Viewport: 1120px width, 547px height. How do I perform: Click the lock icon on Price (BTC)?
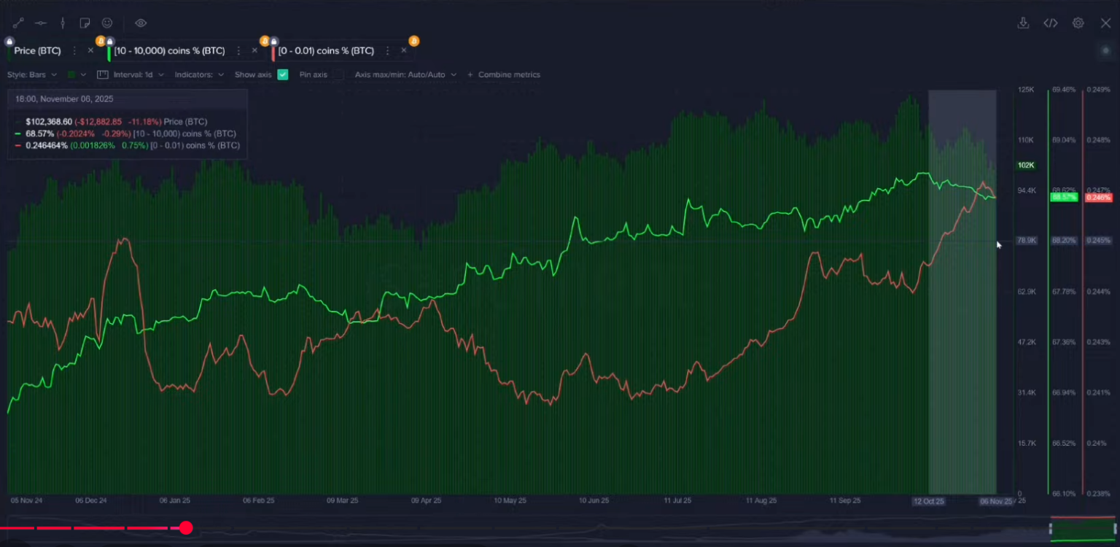tap(9, 41)
